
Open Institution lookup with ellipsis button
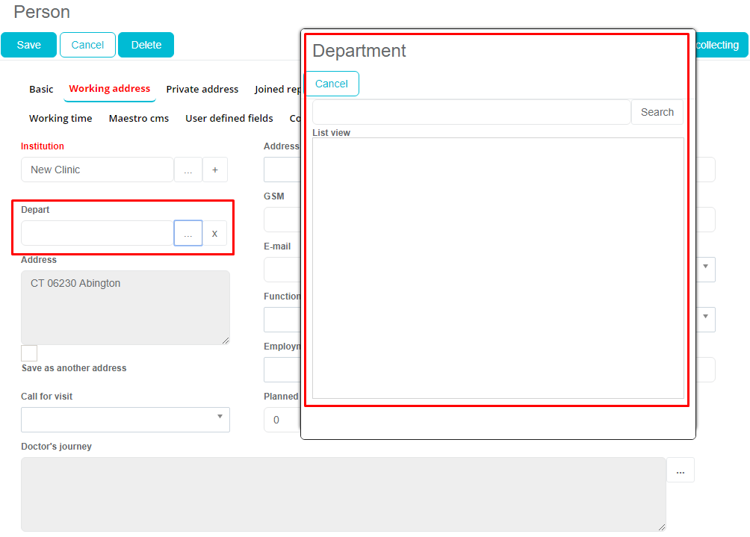point(188,170)
